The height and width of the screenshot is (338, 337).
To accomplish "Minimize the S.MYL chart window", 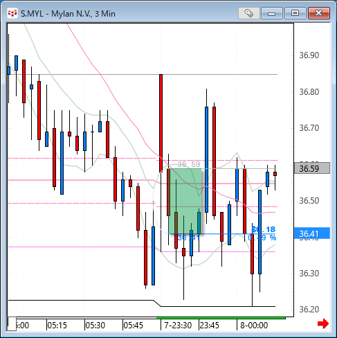I will click(x=272, y=13).
